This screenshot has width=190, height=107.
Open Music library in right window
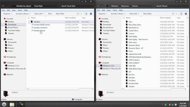coord(105,45)
